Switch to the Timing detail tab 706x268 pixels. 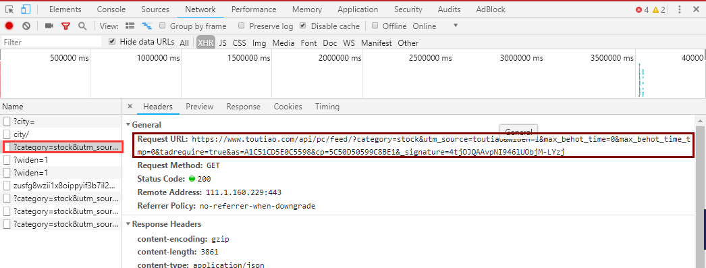pos(327,107)
